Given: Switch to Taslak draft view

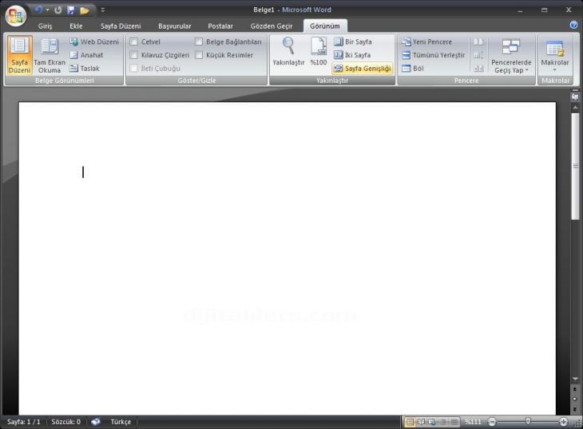Looking at the screenshot, I should pos(85,69).
